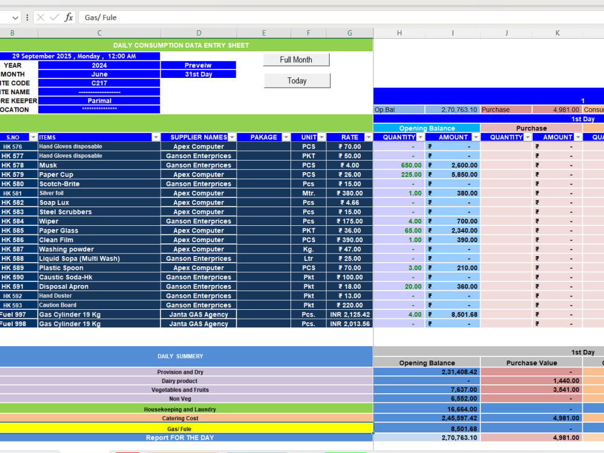Select the year cell showing 2024
Image resolution: width=604 pixels, height=453 pixels.
99,65
